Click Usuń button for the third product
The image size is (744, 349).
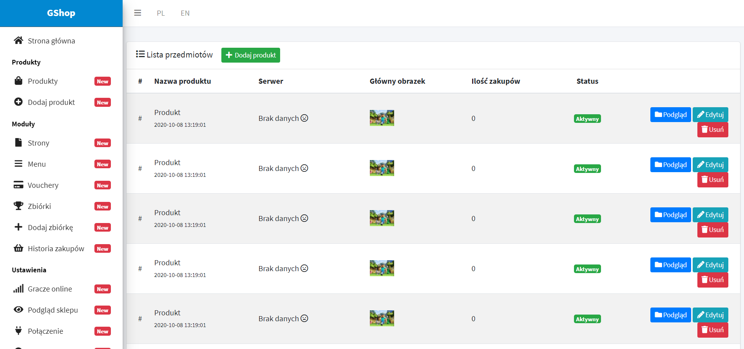712,230
